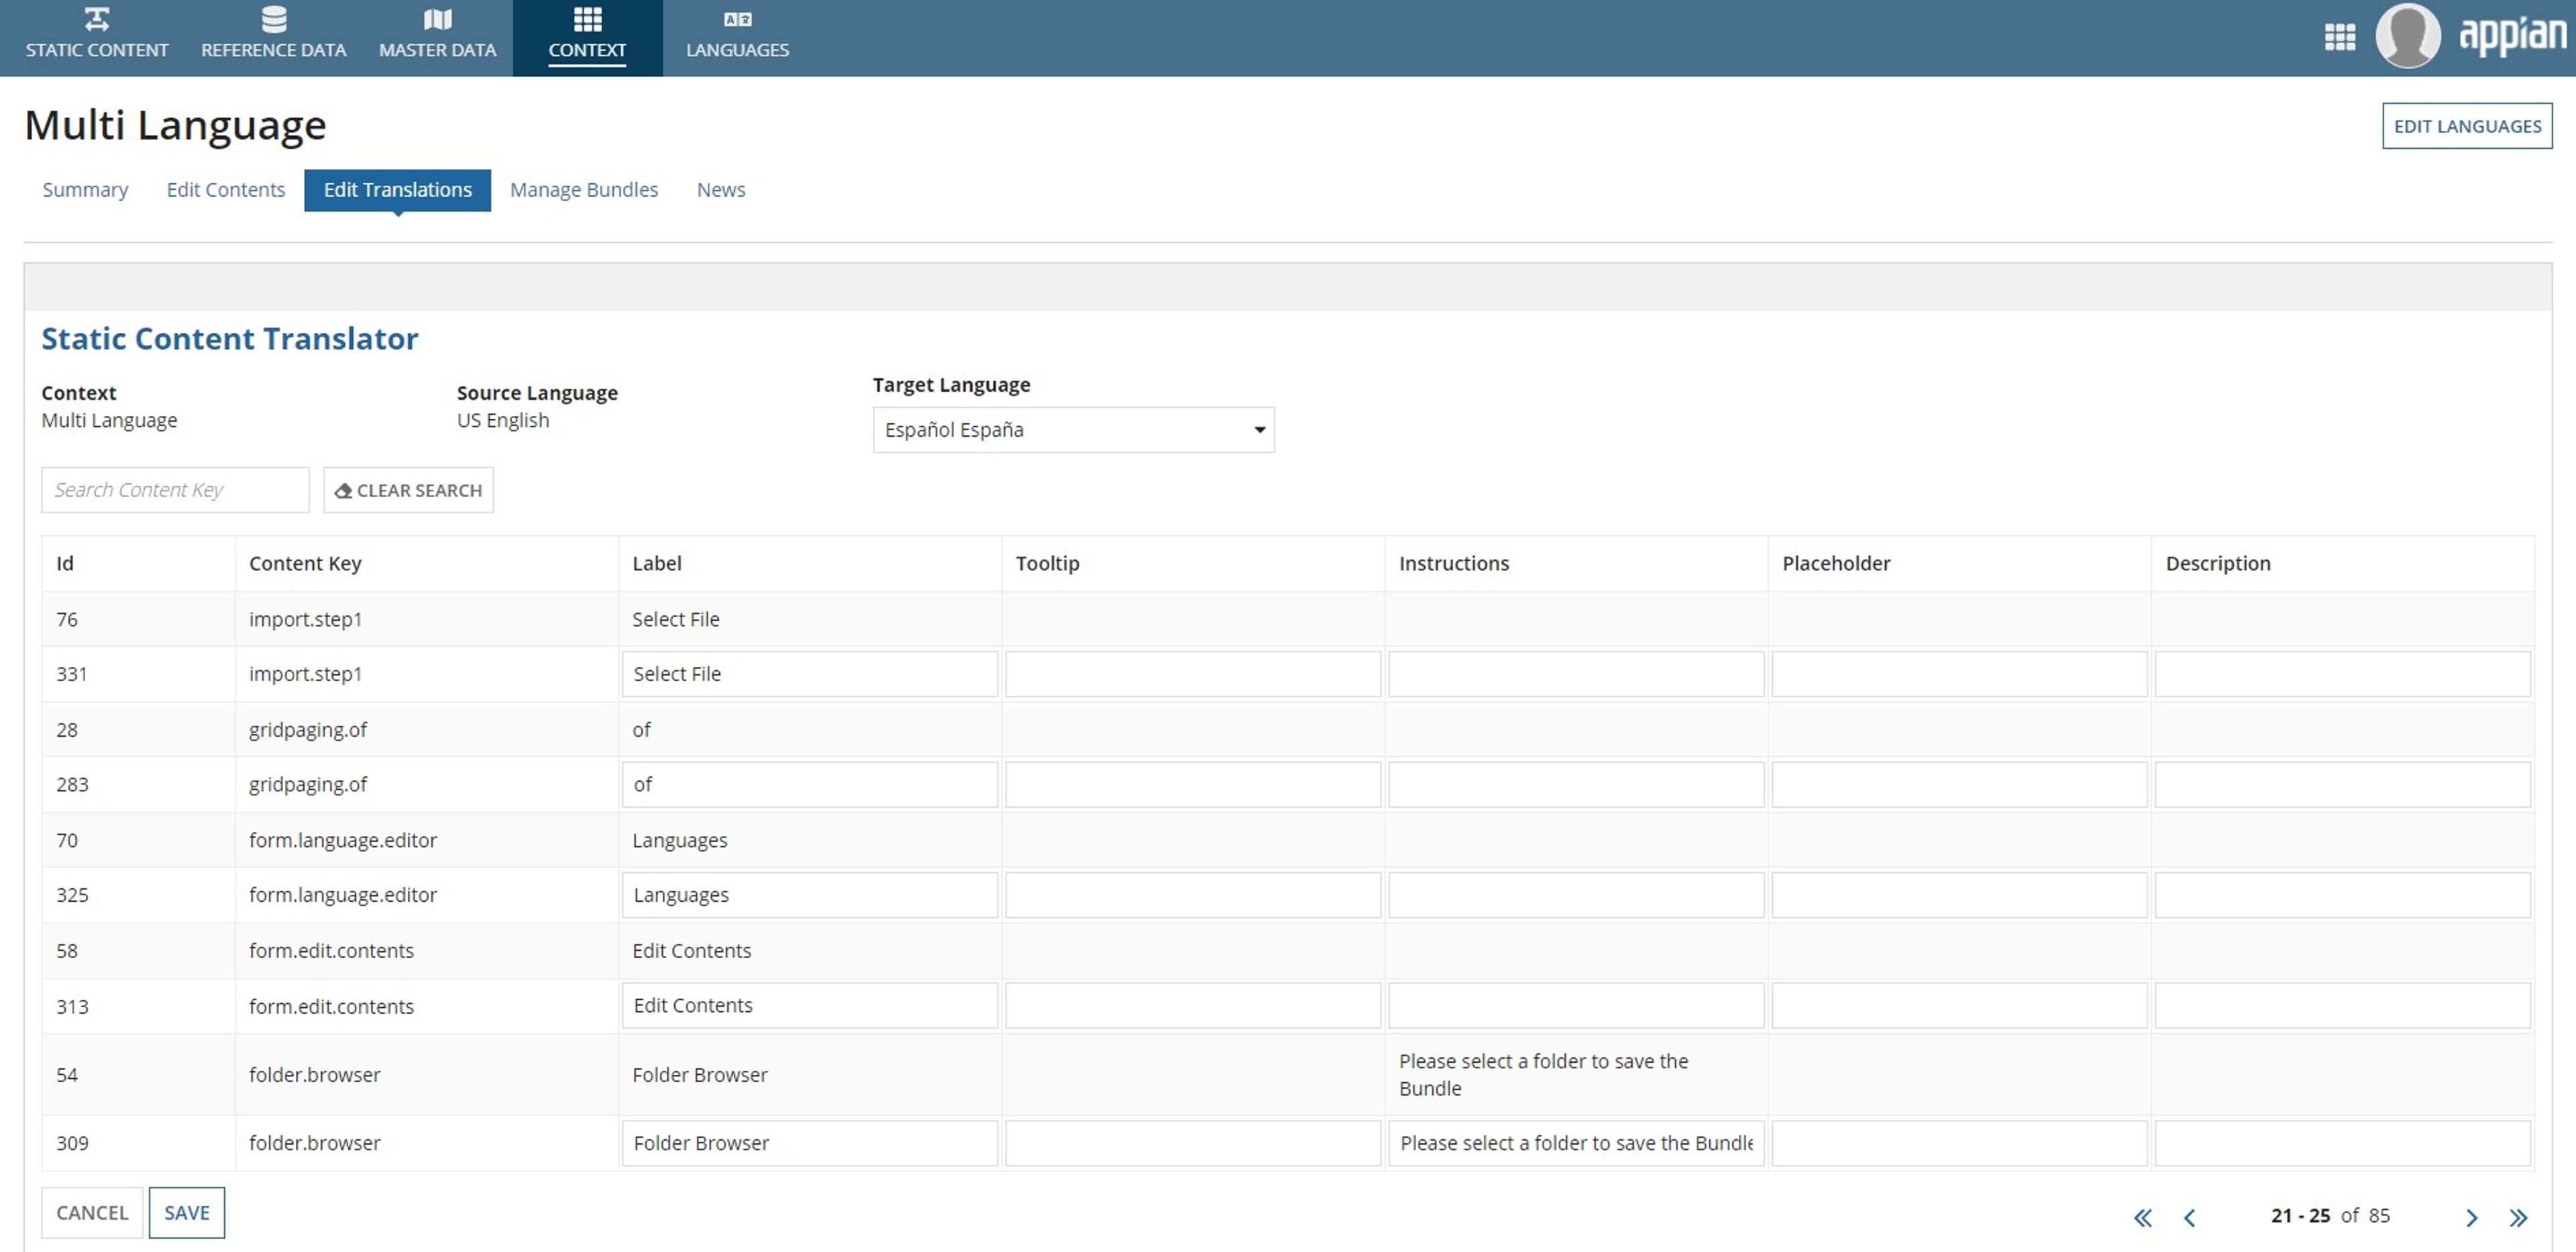This screenshot has height=1252, width=2576.
Task: Click the Appian logo
Action: coord(2512,36)
